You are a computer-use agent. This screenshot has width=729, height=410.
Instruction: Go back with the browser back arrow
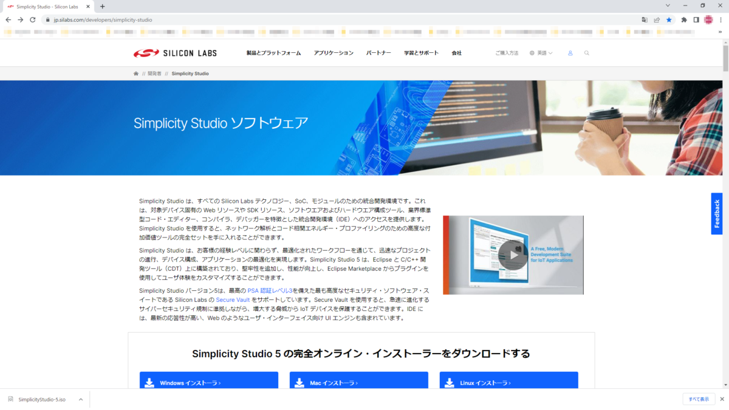(x=8, y=19)
